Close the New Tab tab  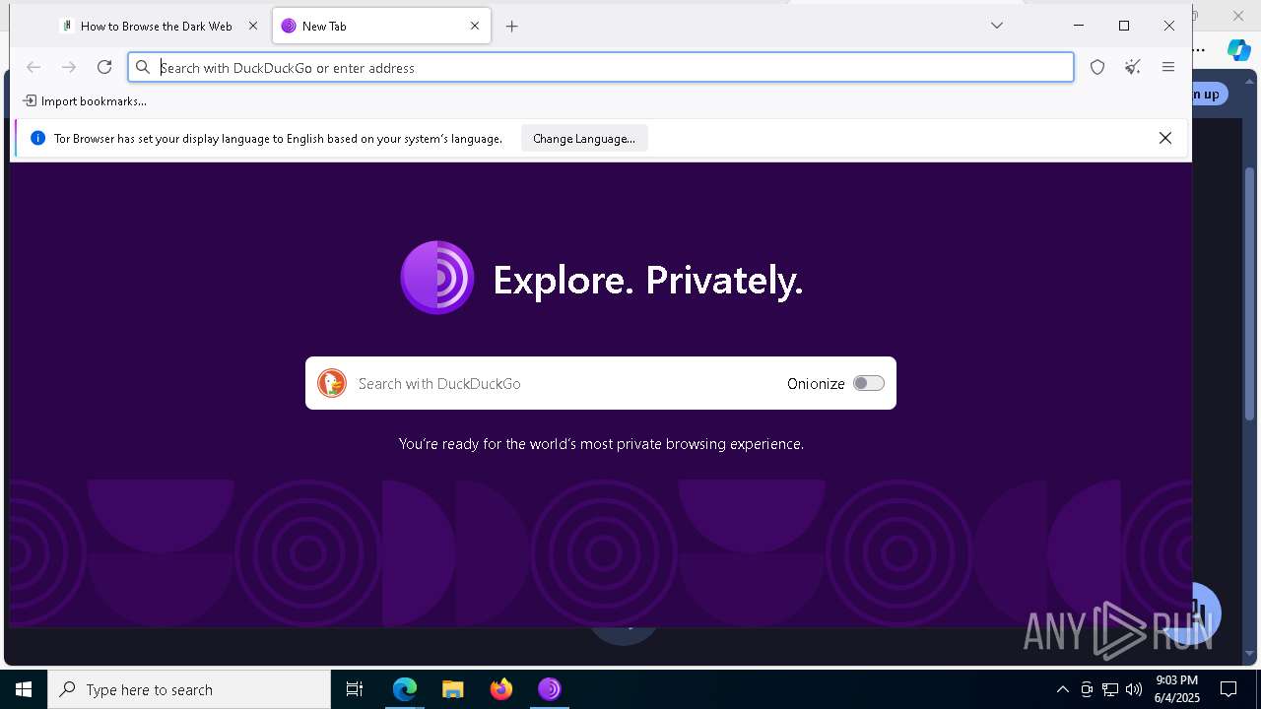tap(475, 26)
